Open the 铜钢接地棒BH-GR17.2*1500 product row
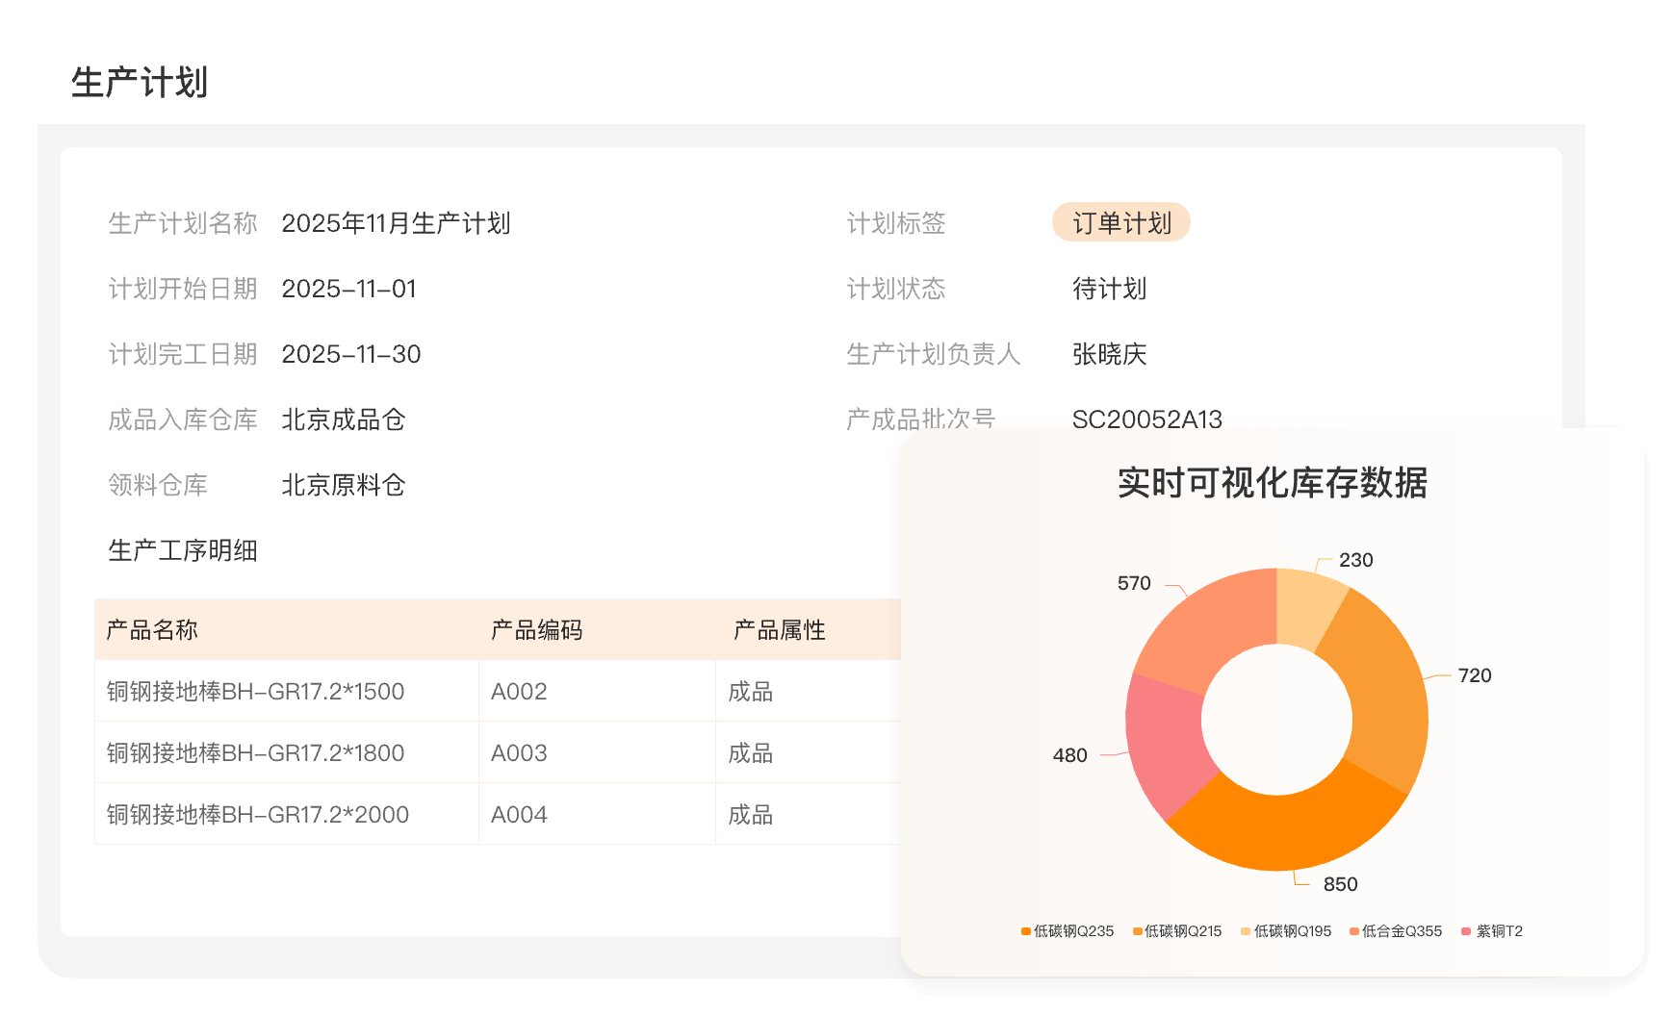This screenshot has width=1673, height=1016. tap(255, 692)
